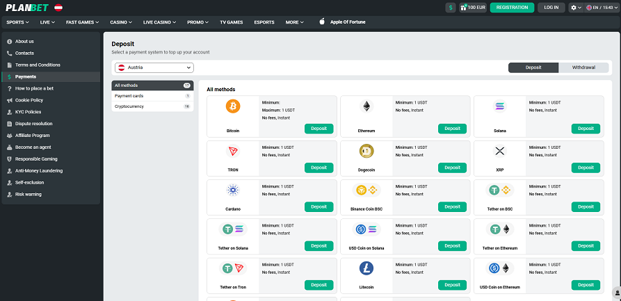Click the Cardano logo icon
621x301 pixels.
(x=233, y=190)
